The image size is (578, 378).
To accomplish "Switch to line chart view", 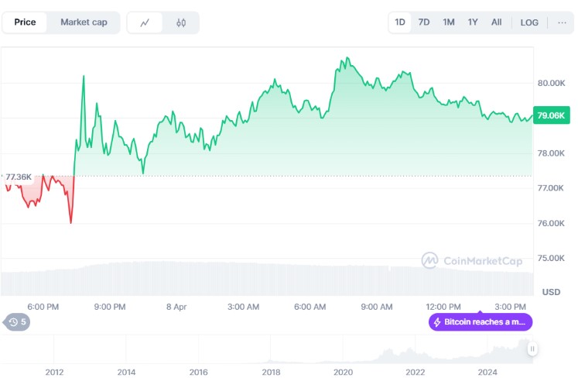I will tap(145, 22).
